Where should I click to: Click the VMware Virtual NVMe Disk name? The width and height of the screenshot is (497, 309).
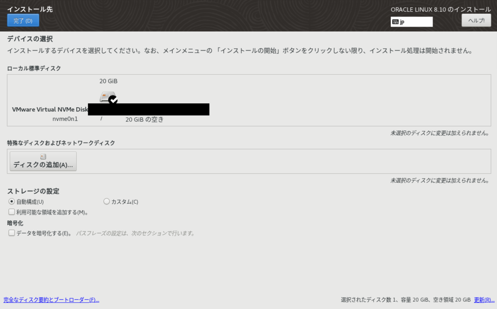(50, 110)
